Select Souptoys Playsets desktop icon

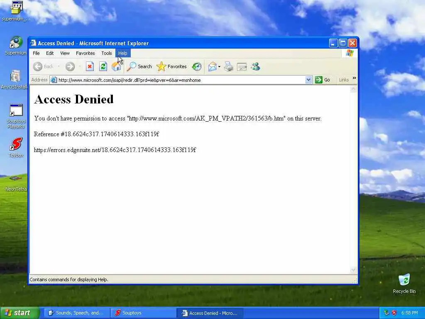(16, 116)
